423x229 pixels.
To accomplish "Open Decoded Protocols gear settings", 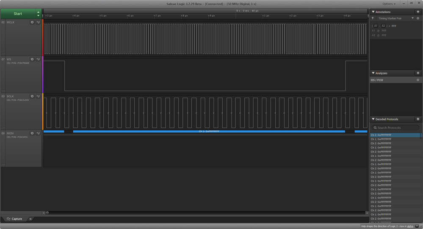I will point(418,119).
